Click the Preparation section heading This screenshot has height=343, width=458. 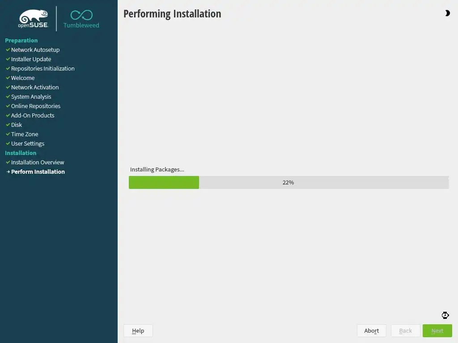coord(21,41)
